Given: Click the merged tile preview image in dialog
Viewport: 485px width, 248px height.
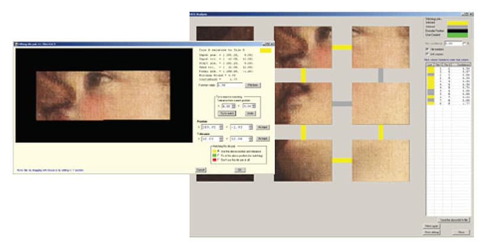Looking at the screenshot, I should 103,96.
